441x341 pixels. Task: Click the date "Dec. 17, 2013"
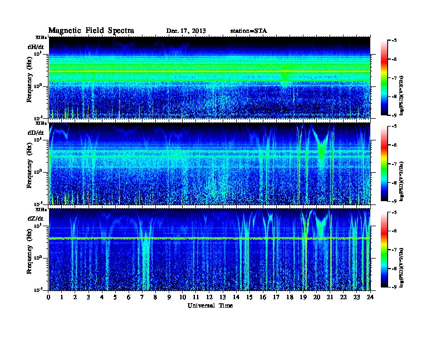click(x=186, y=31)
